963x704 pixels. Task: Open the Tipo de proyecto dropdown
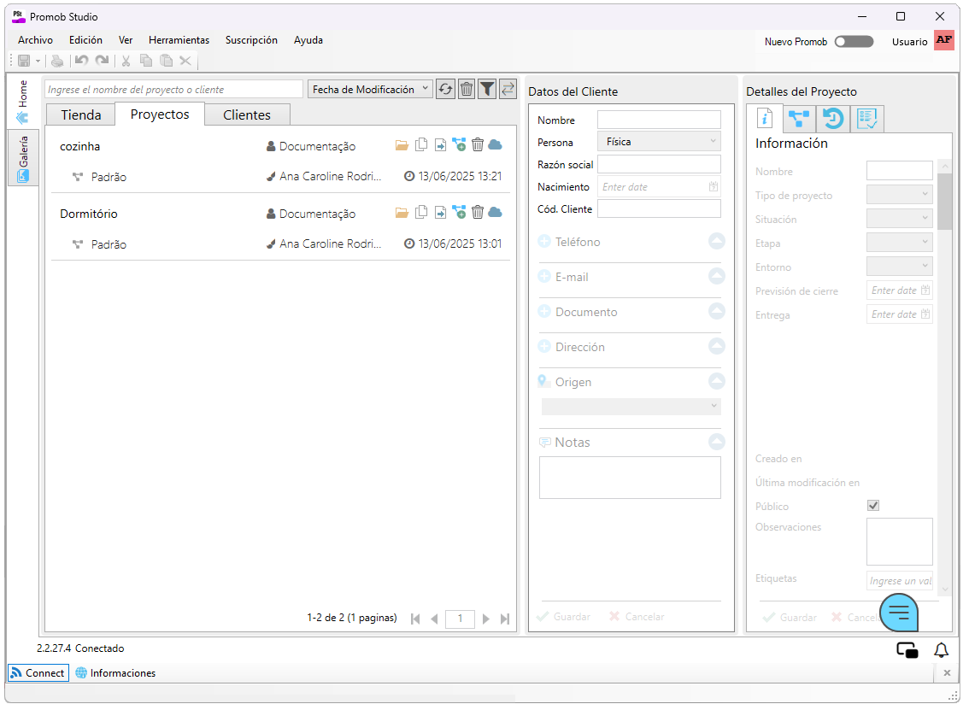900,195
